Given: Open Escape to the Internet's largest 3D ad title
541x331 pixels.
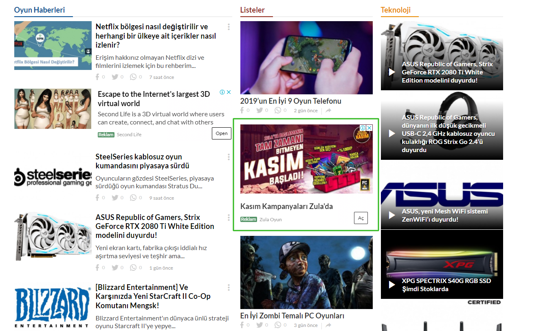Looking at the screenshot, I should (x=154, y=99).
